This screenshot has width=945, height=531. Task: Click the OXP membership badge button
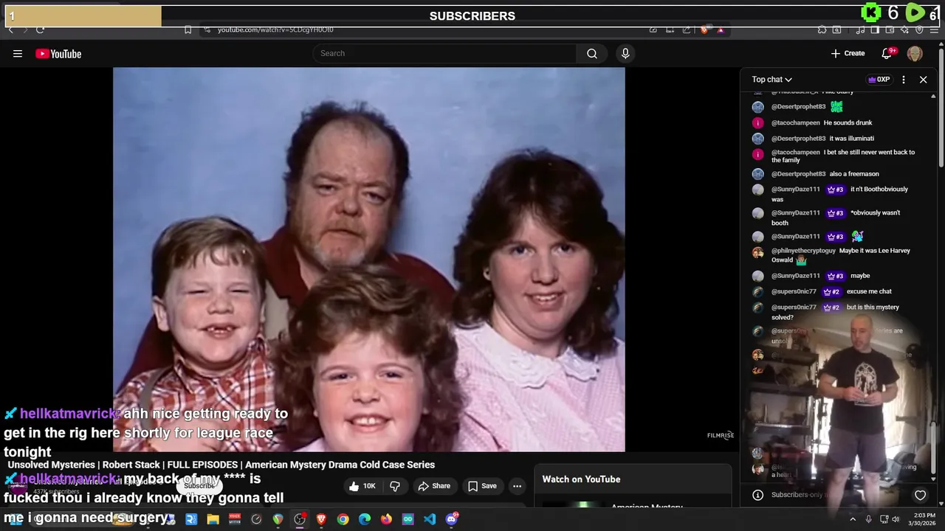(879, 80)
